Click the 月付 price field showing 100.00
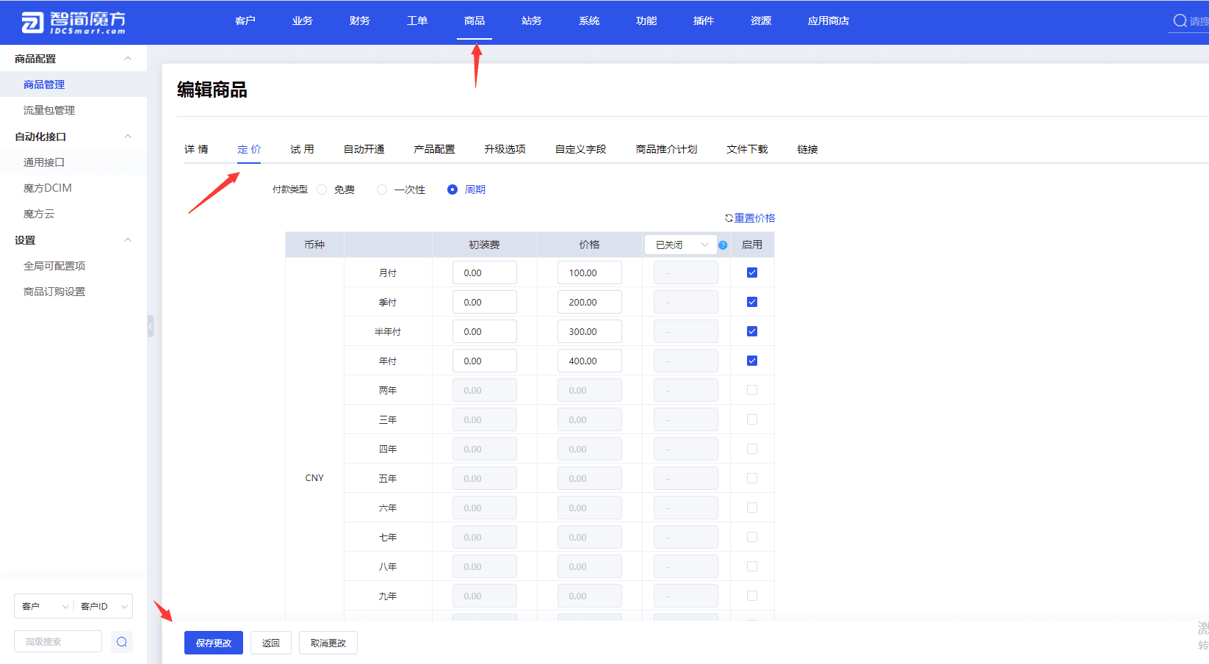Screen dimensions: 1209x664 [x=590, y=273]
